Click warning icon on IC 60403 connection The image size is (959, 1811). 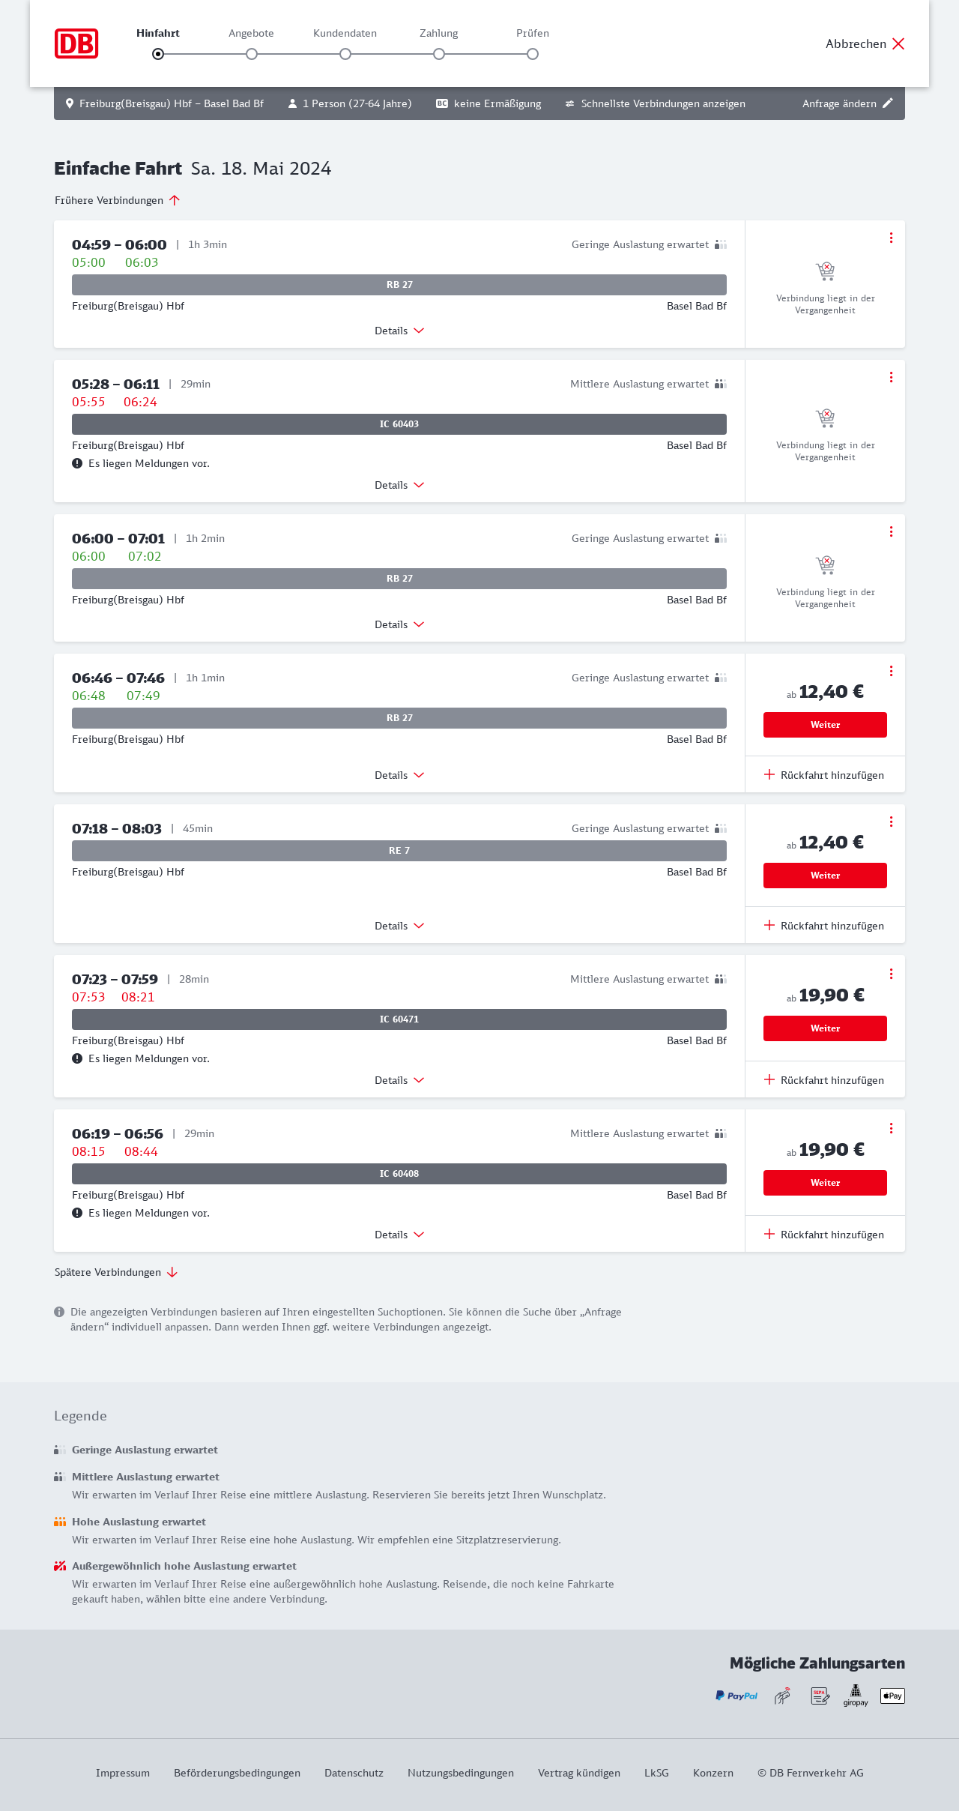tap(77, 463)
